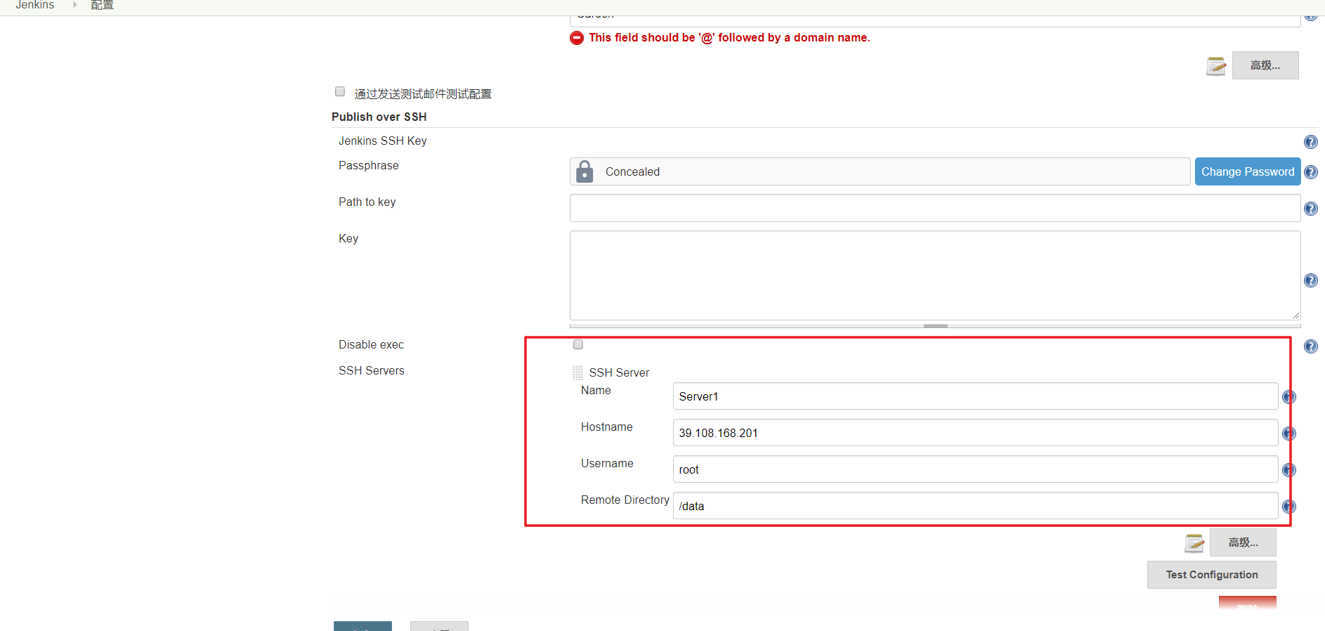The image size is (1325, 631).
Task: Grab the Key textarea resize bar
Action: pyautogui.click(x=935, y=326)
